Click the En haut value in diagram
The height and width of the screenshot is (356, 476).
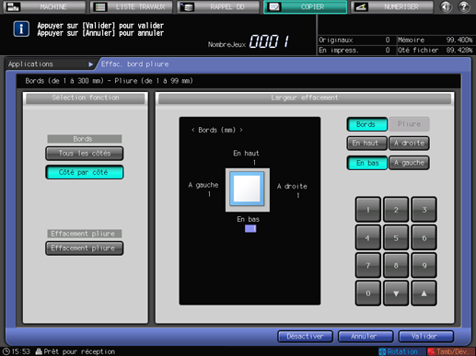(x=254, y=163)
